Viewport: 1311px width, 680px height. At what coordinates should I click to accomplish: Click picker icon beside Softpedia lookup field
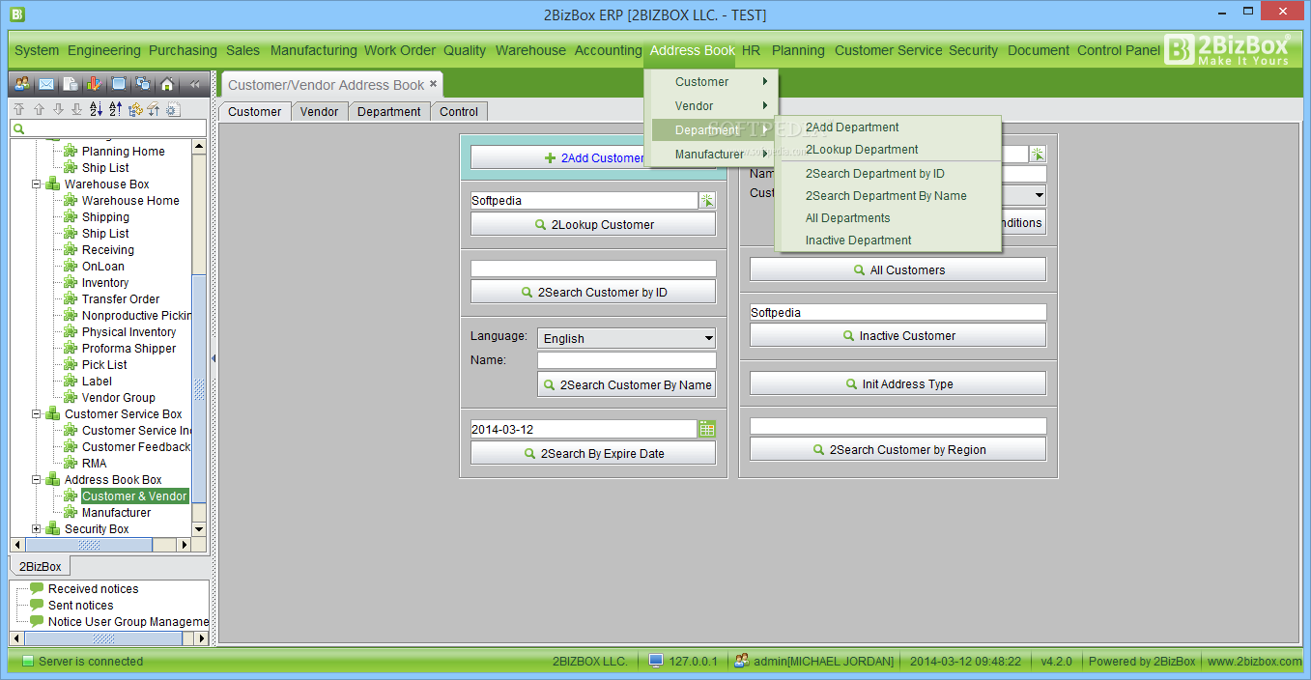(707, 200)
